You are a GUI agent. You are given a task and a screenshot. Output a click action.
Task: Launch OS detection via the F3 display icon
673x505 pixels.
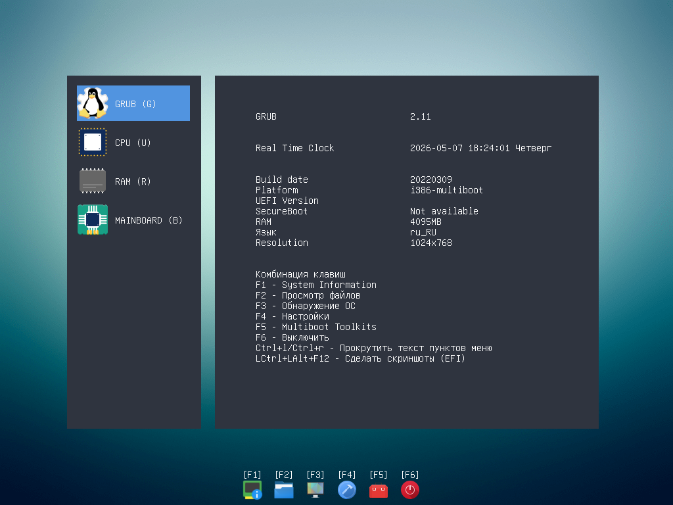click(x=315, y=489)
